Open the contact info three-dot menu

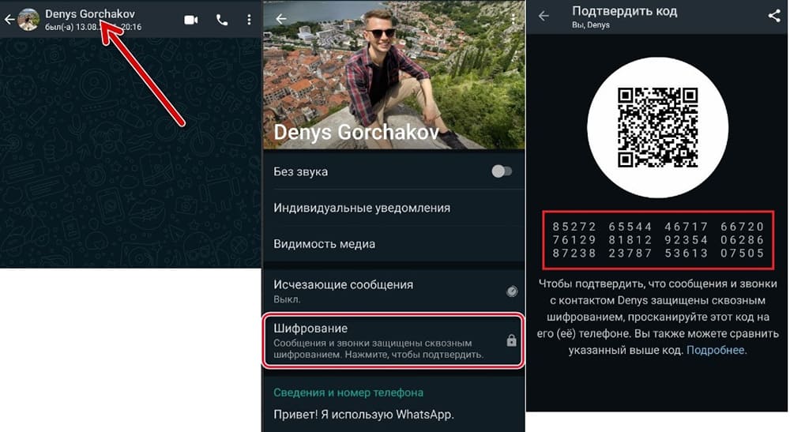click(x=513, y=19)
